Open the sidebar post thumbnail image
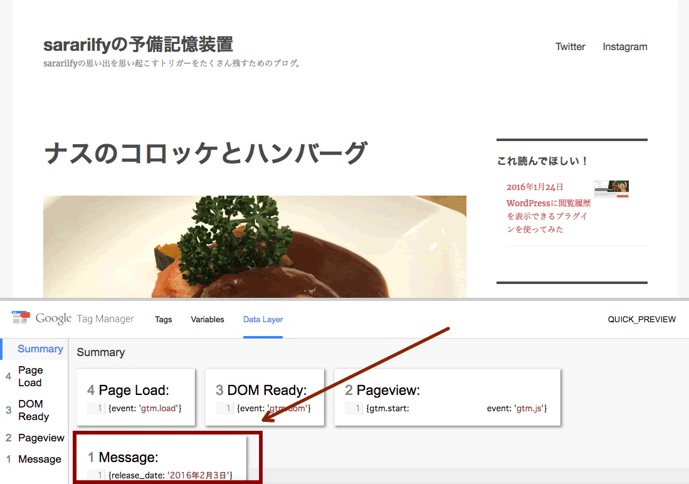The height and width of the screenshot is (484, 689). click(611, 189)
